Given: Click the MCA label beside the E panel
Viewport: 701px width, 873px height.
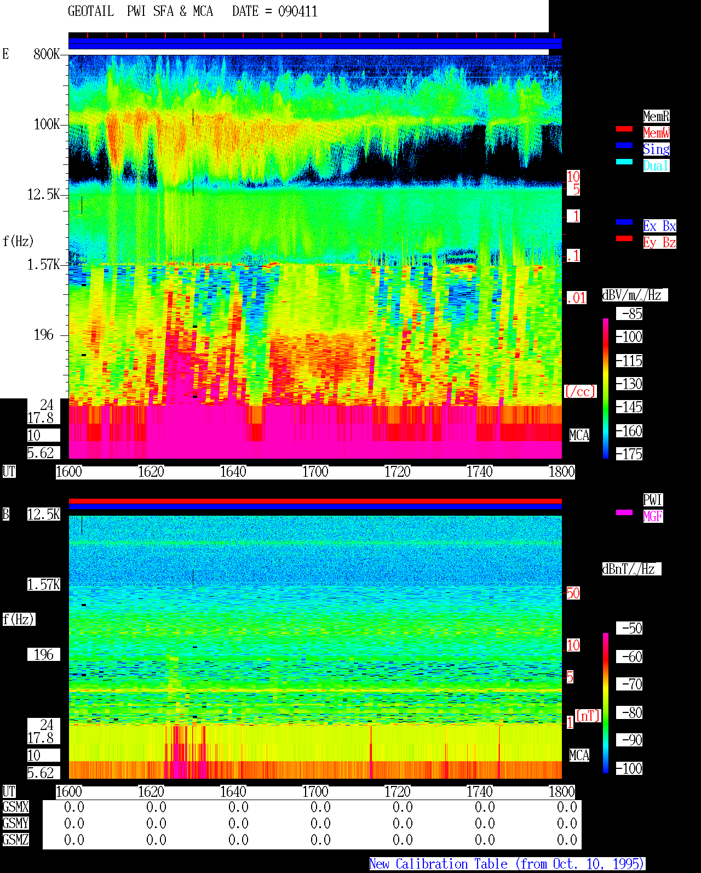Looking at the screenshot, I should 579,435.
